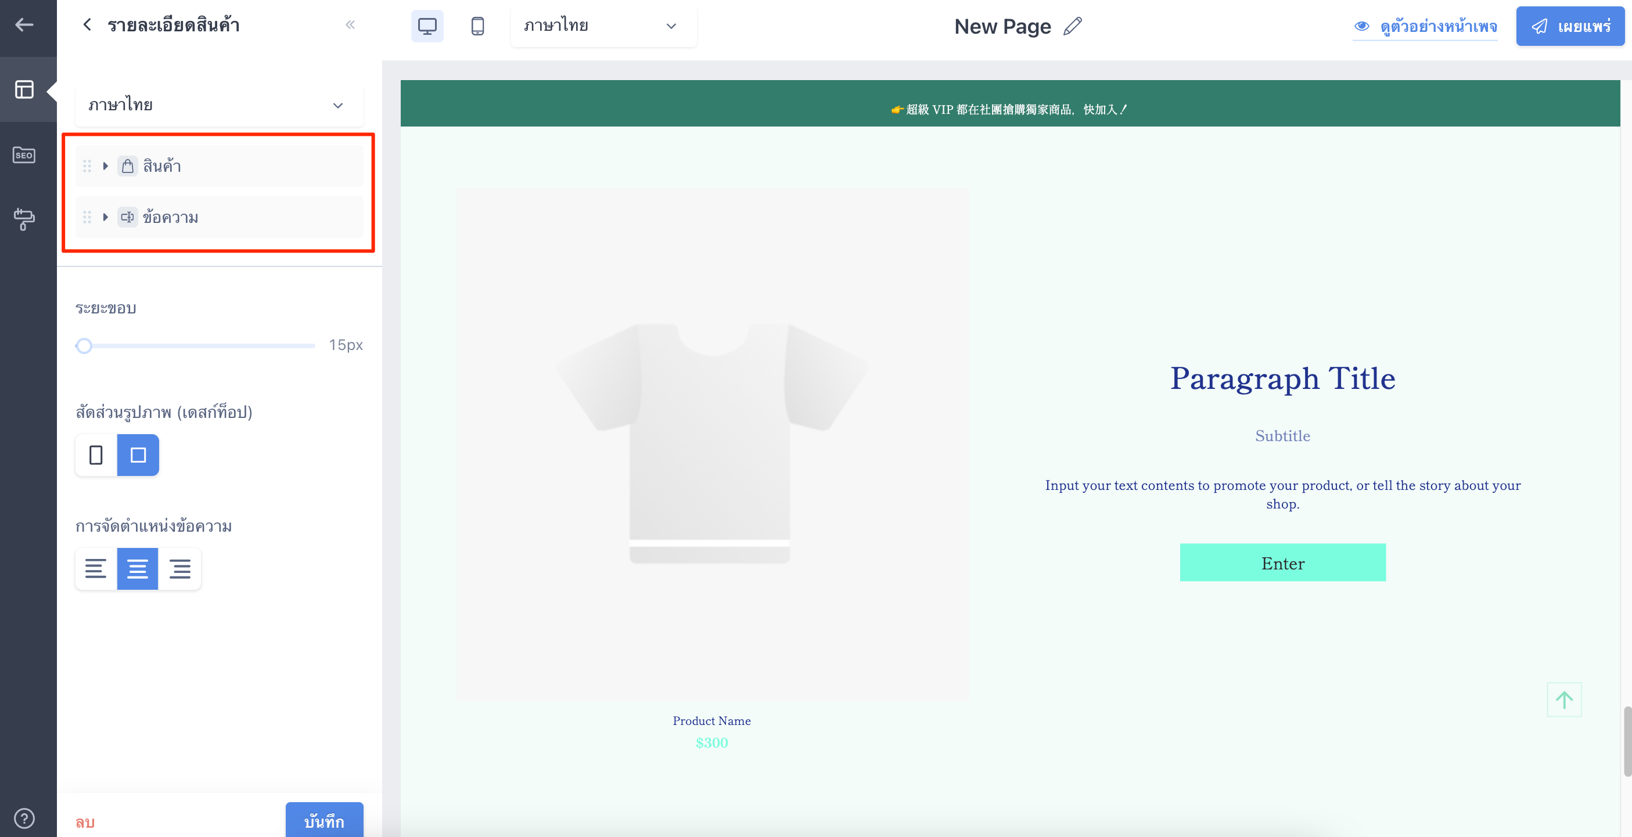
Task: Click the ข้อความ row label
Action: pos(170,217)
